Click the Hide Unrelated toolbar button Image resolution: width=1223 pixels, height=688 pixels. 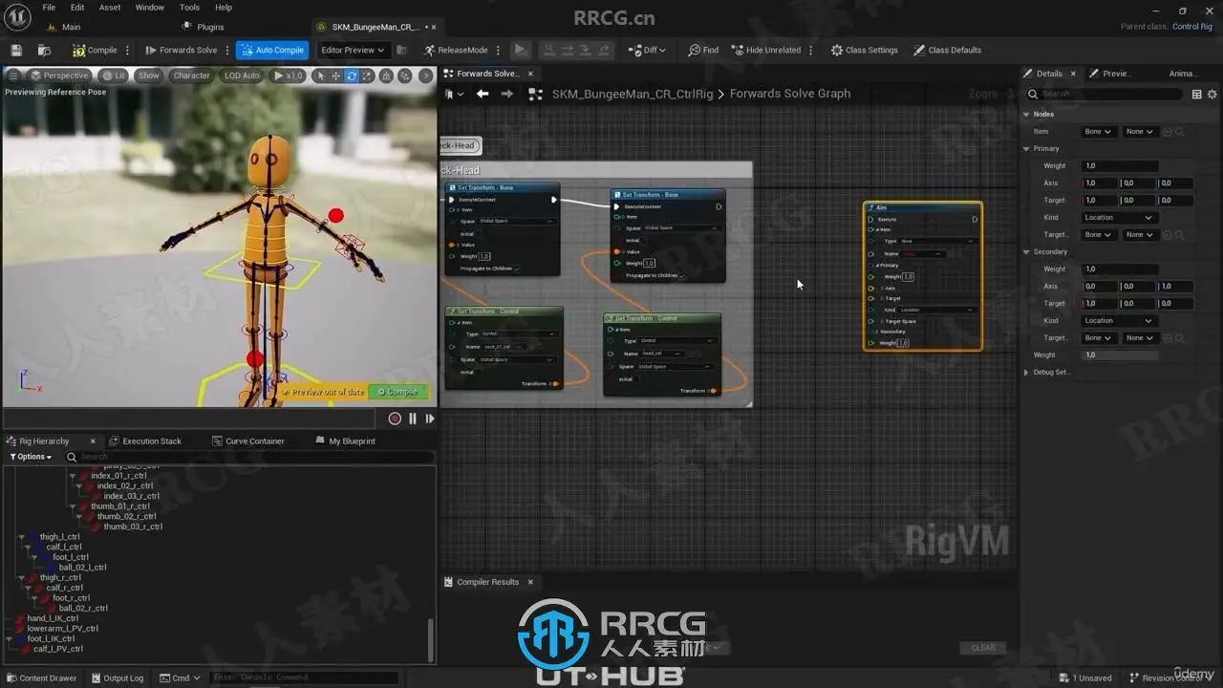767,50
